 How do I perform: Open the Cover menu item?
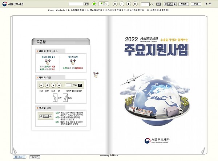51,10
